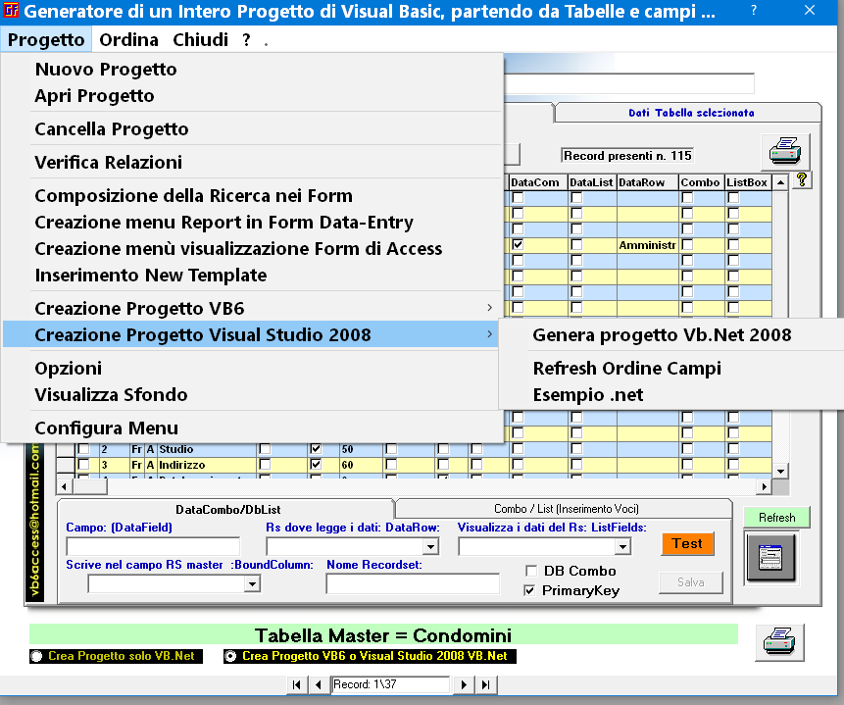Click Refresh Ordine Campi
Screen dimensions: 844x705
(627, 369)
